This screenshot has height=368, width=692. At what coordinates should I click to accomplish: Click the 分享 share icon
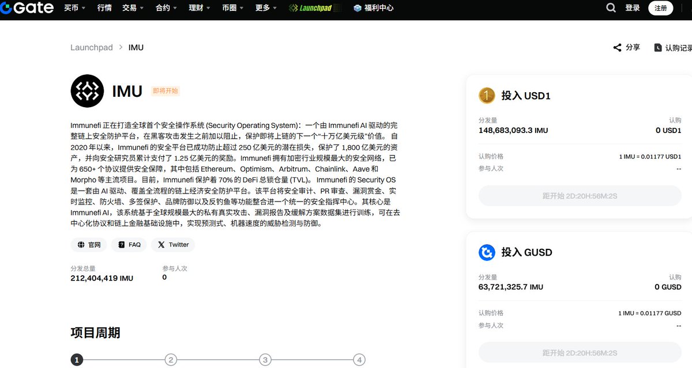coord(618,47)
